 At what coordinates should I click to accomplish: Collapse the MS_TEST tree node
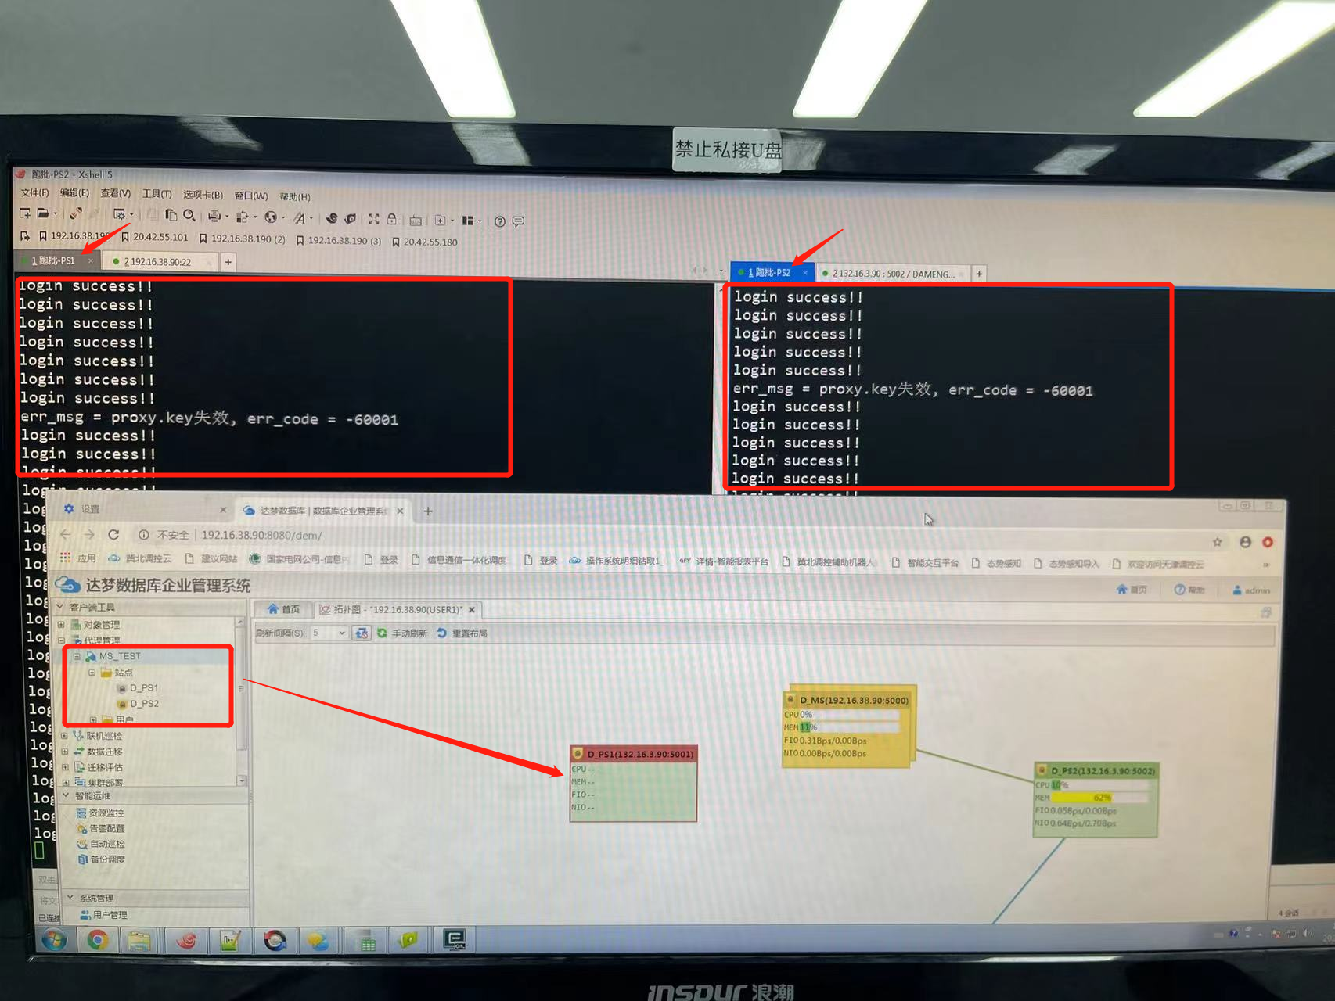coord(77,656)
